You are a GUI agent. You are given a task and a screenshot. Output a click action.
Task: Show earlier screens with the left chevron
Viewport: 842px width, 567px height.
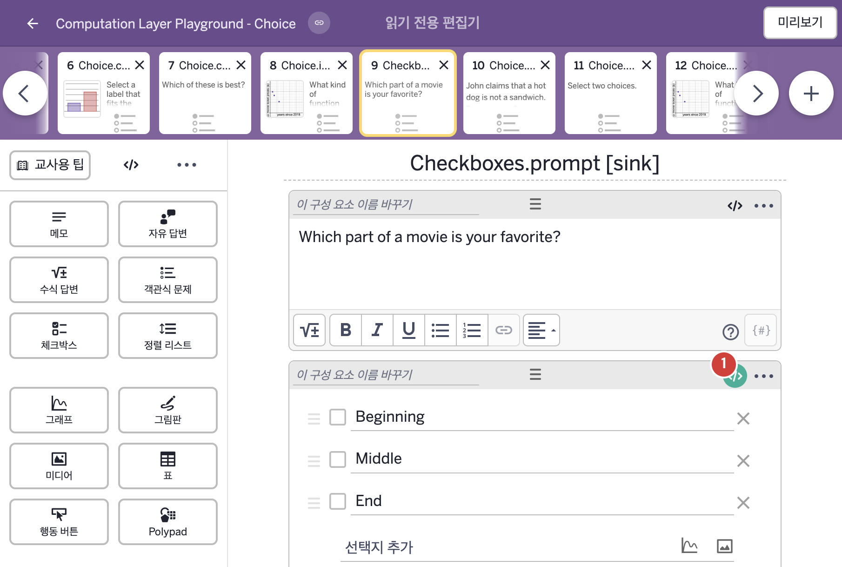pyautogui.click(x=25, y=93)
